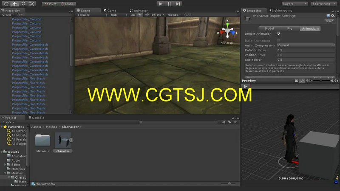This screenshot has width=340, height=191.
Task: Collapse the Meshes folder in Project tree
Action: coord(5,173)
